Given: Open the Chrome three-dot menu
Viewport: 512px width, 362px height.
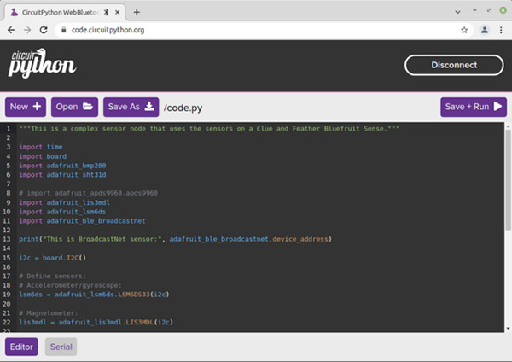Looking at the screenshot, I should [501, 29].
